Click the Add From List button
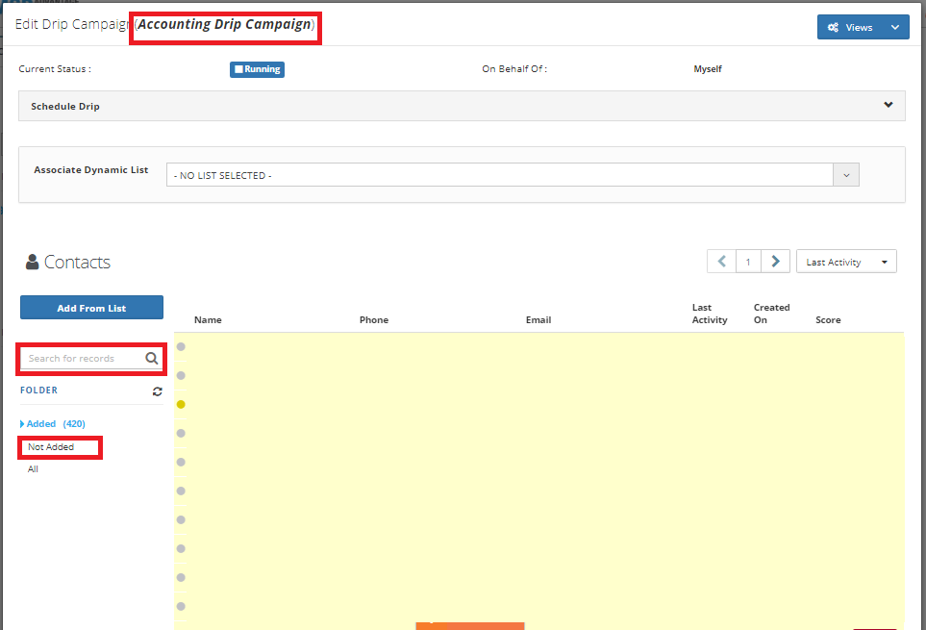Screen dimensions: 926x630 click(x=91, y=308)
